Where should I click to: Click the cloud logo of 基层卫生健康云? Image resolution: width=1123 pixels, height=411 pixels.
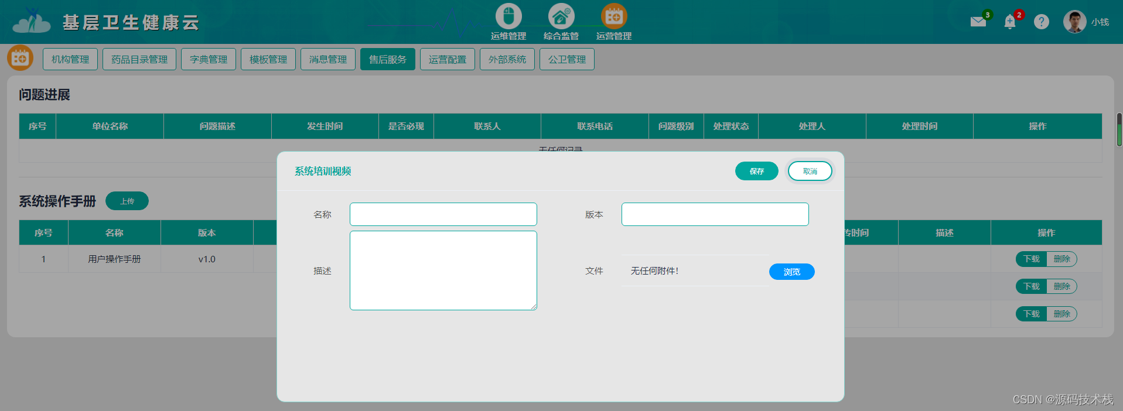pos(32,22)
